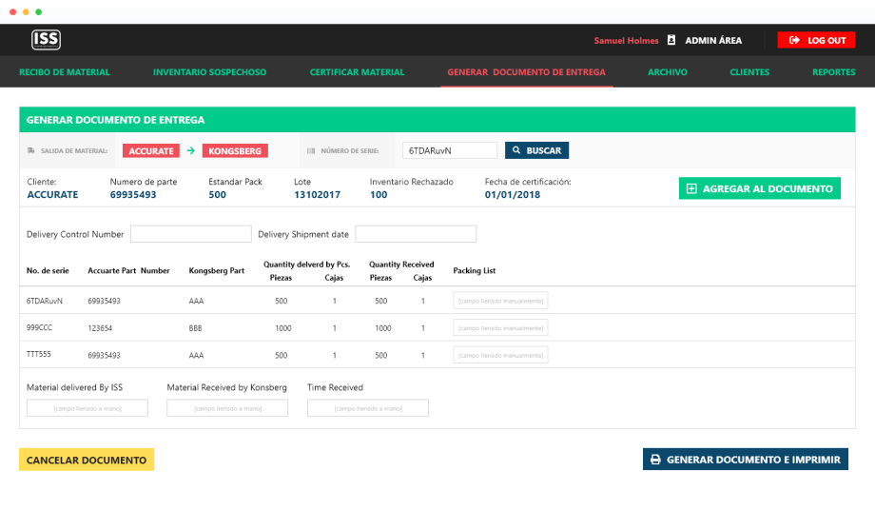This screenshot has width=875, height=510.
Task: Click Quantity delivered Piezas 1000 in 999CCC row
Action: (x=282, y=328)
